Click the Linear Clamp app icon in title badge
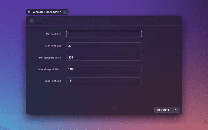208x130 pixels. (29, 12)
